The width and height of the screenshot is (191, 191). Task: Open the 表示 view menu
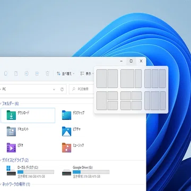tap(87, 74)
